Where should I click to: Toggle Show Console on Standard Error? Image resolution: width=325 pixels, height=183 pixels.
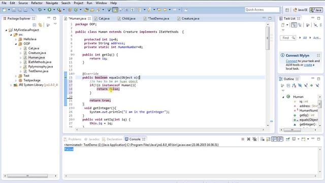pos(280,139)
